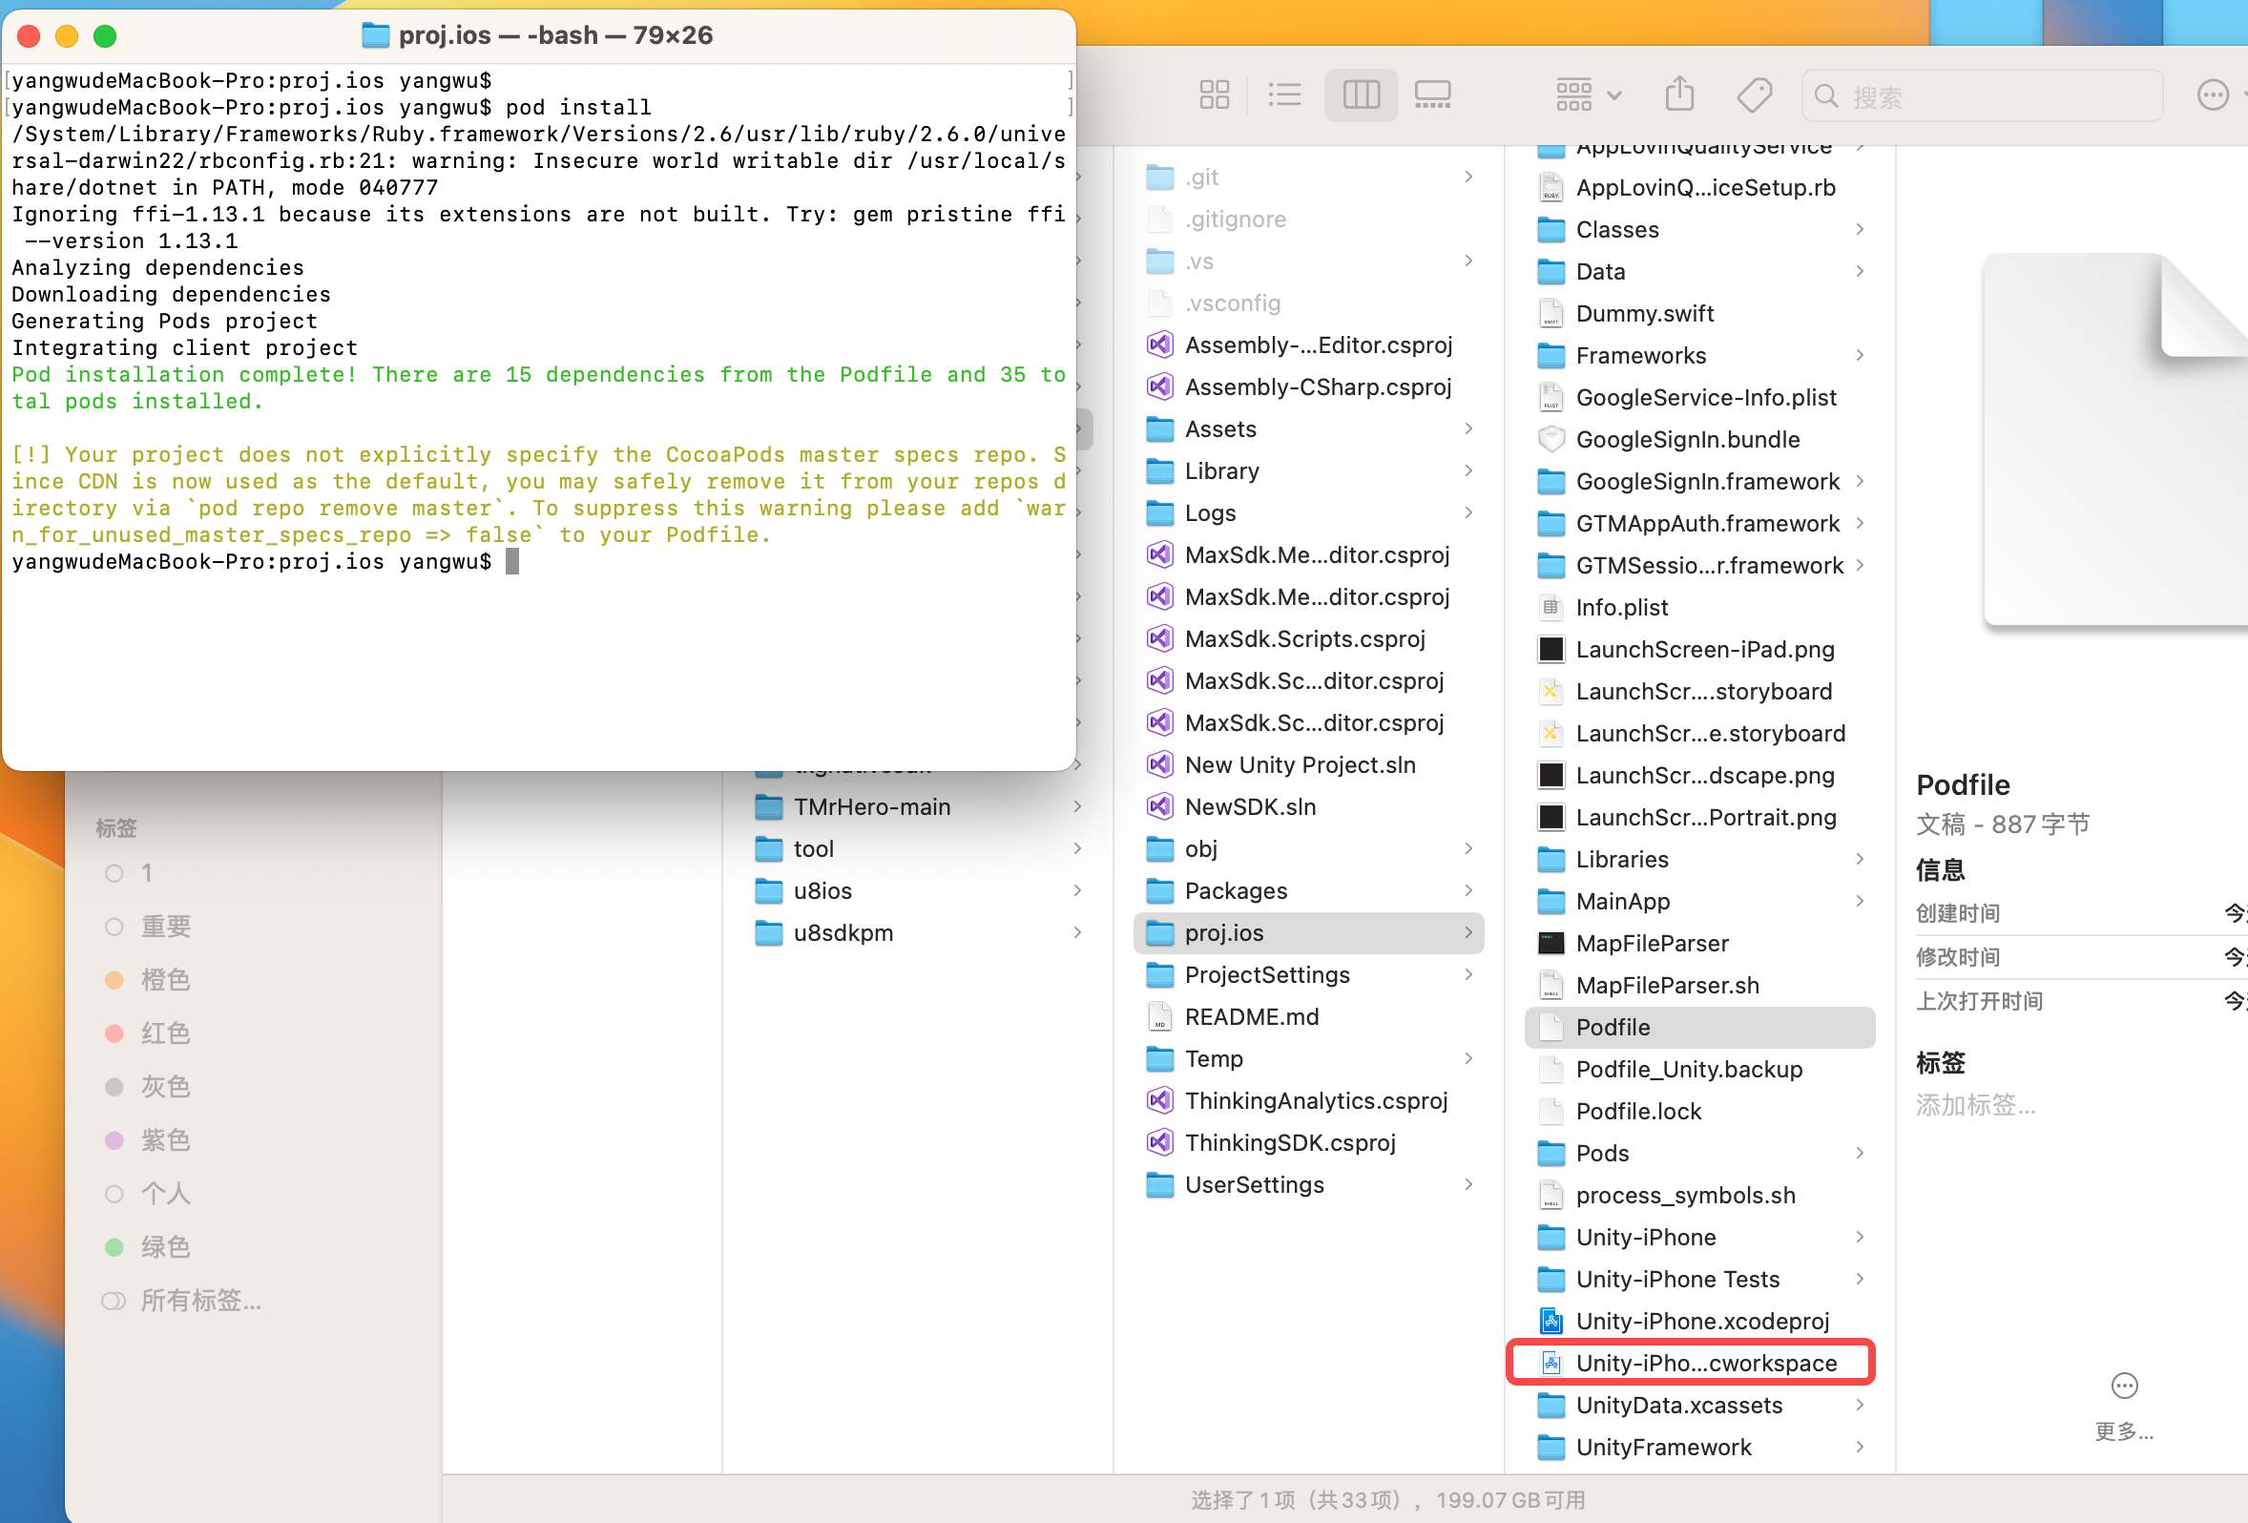
Task: Open the u8ios folder
Action: [917, 891]
